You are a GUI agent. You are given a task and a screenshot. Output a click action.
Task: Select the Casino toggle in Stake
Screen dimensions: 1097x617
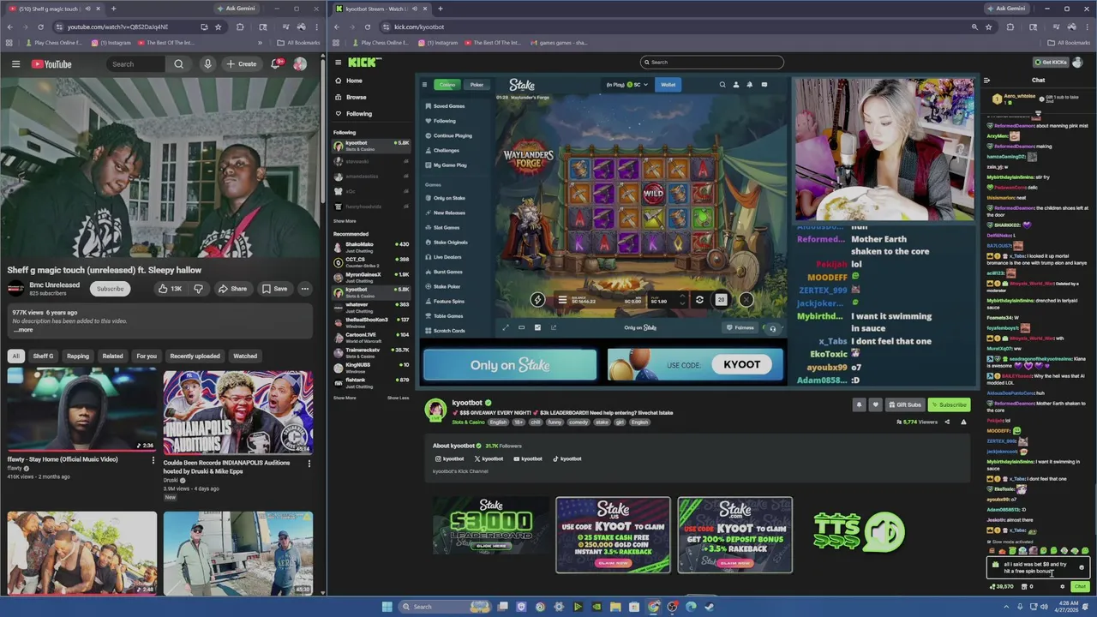pos(447,85)
